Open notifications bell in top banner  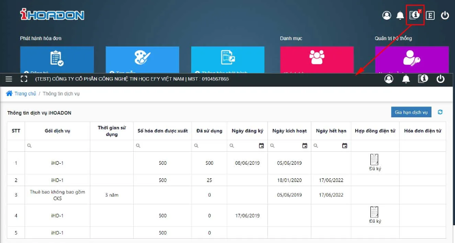click(x=400, y=15)
